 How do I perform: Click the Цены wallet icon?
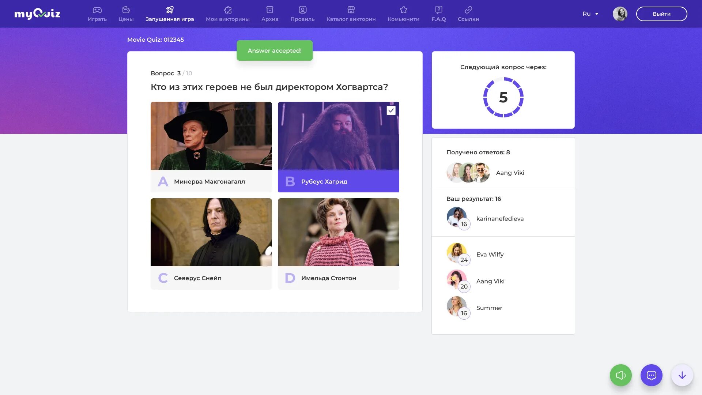(x=126, y=10)
